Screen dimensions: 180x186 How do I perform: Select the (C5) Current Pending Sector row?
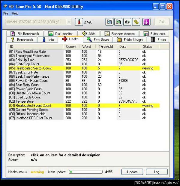coord(84,110)
